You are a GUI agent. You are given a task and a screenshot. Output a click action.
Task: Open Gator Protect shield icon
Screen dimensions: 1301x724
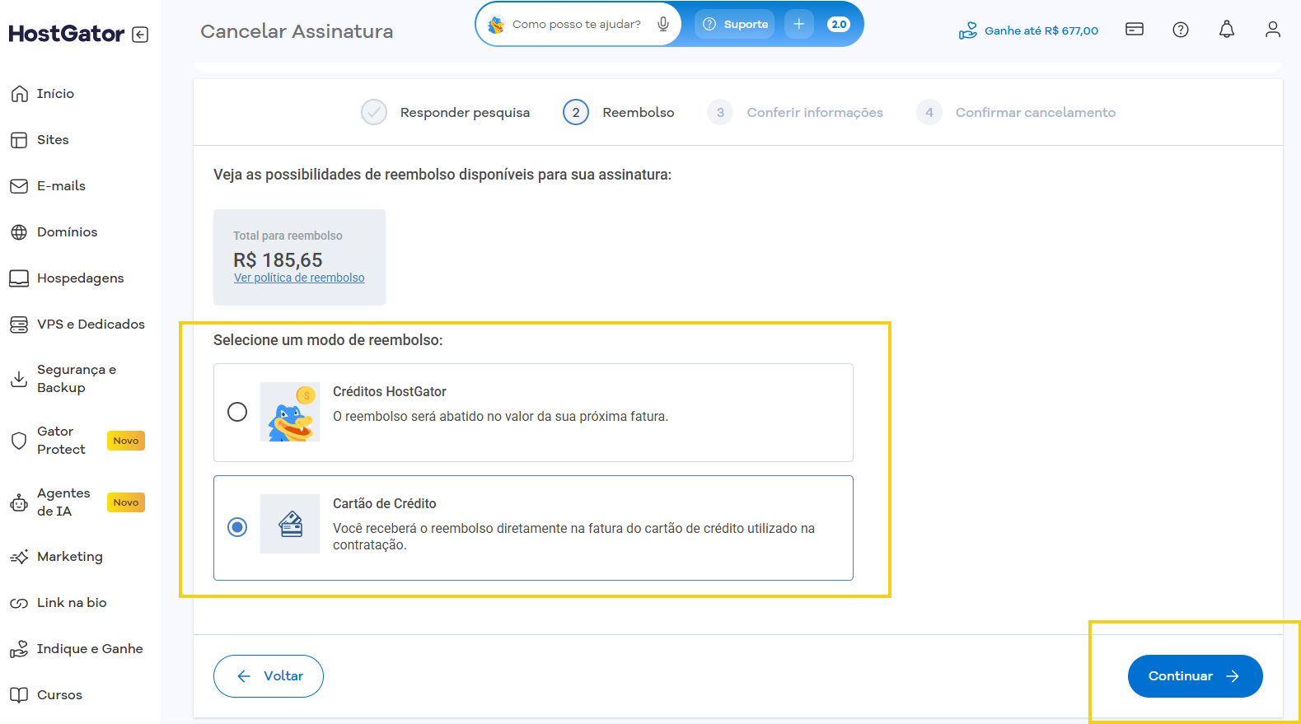(19, 441)
